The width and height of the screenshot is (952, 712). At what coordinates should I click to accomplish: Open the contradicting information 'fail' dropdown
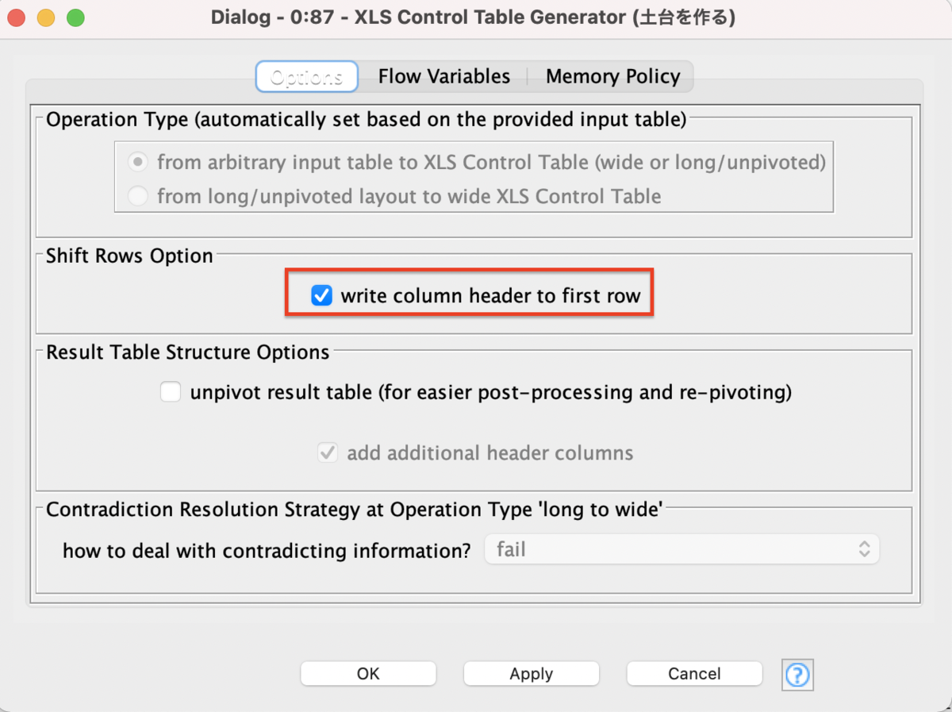(x=681, y=549)
